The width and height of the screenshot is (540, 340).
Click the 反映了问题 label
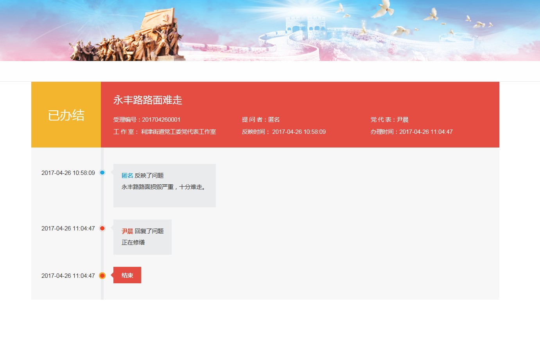149,176
